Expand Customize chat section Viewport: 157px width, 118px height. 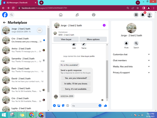point(131,54)
